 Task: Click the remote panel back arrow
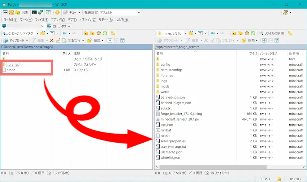click(x=213, y=33)
